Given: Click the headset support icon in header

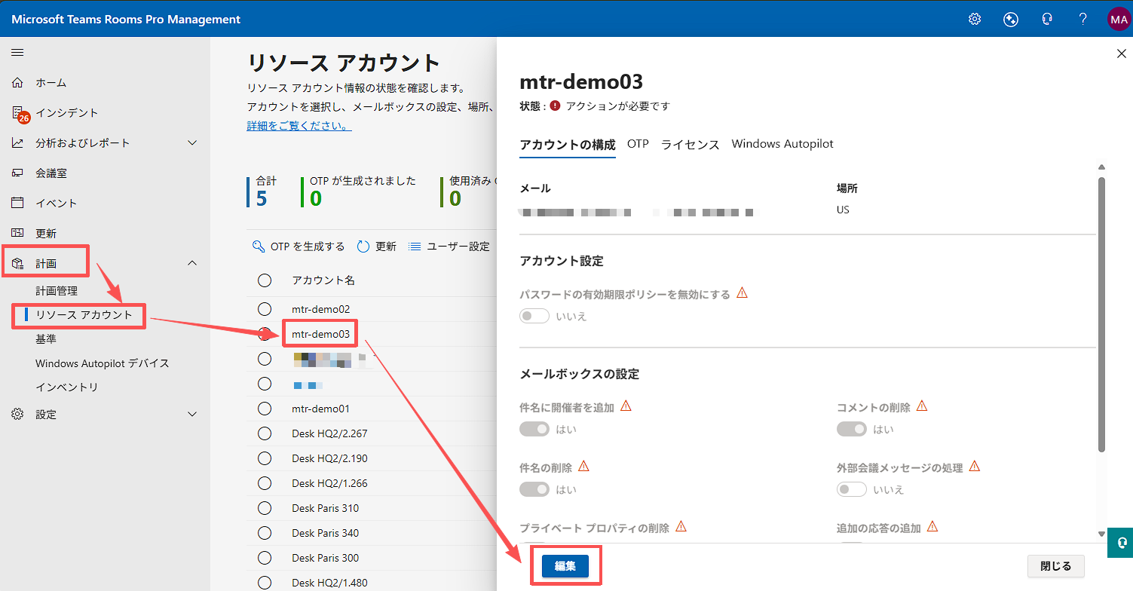Looking at the screenshot, I should 1047,20.
